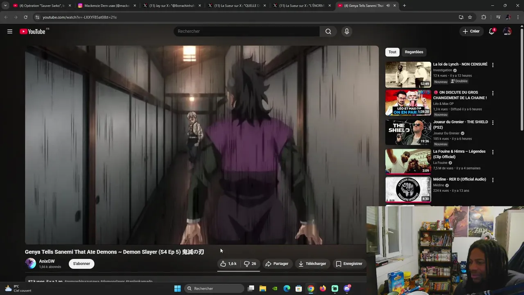The image size is (524, 295).
Task: Open the Chrome profile avatar
Action: (x=508, y=17)
